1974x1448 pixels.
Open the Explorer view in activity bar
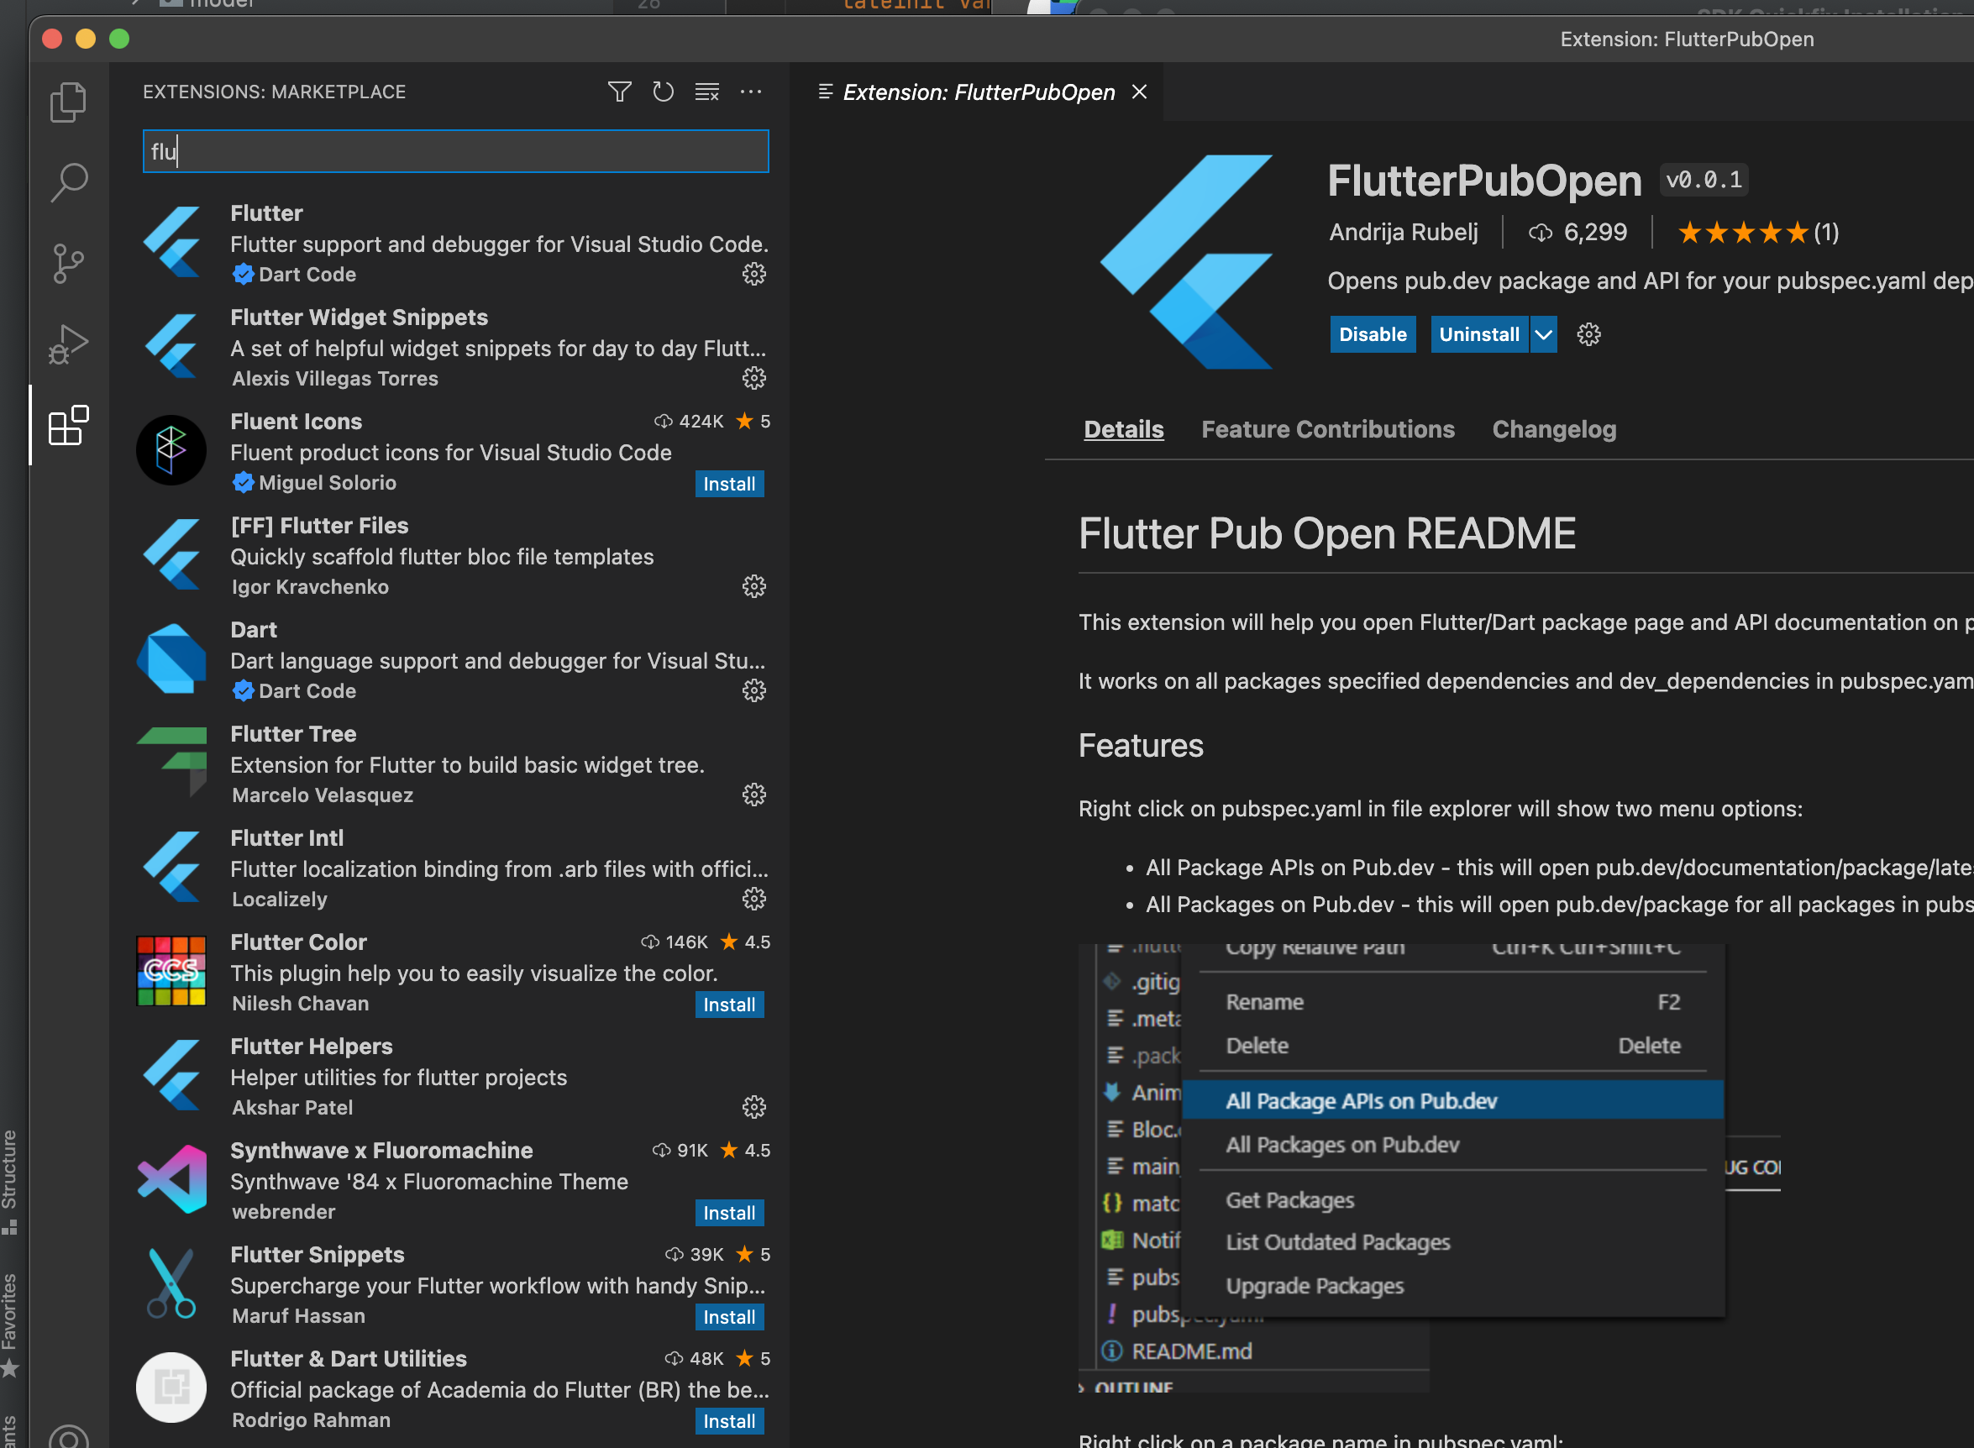[x=68, y=102]
